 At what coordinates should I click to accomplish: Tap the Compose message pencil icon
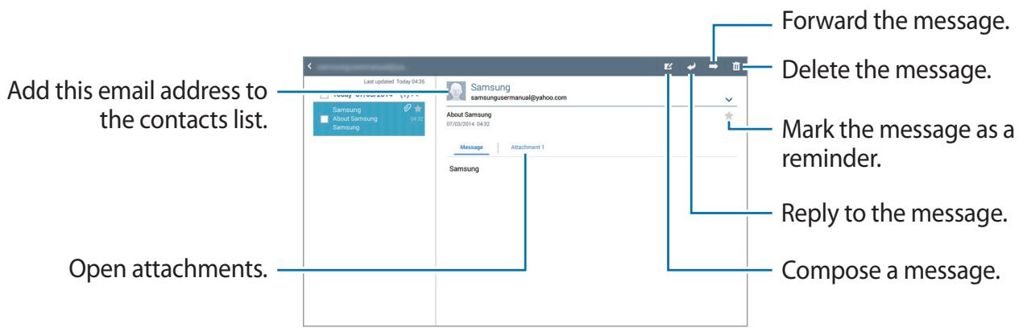(668, 66)
